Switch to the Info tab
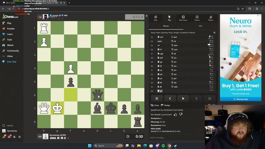The width and height of the screenshot is (265, 149). pyautogui.click(x=200, y=26)
